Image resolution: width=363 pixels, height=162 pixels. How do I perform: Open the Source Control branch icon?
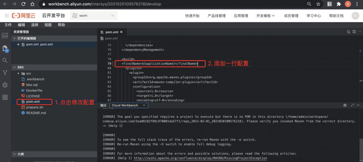coord(5,73)
